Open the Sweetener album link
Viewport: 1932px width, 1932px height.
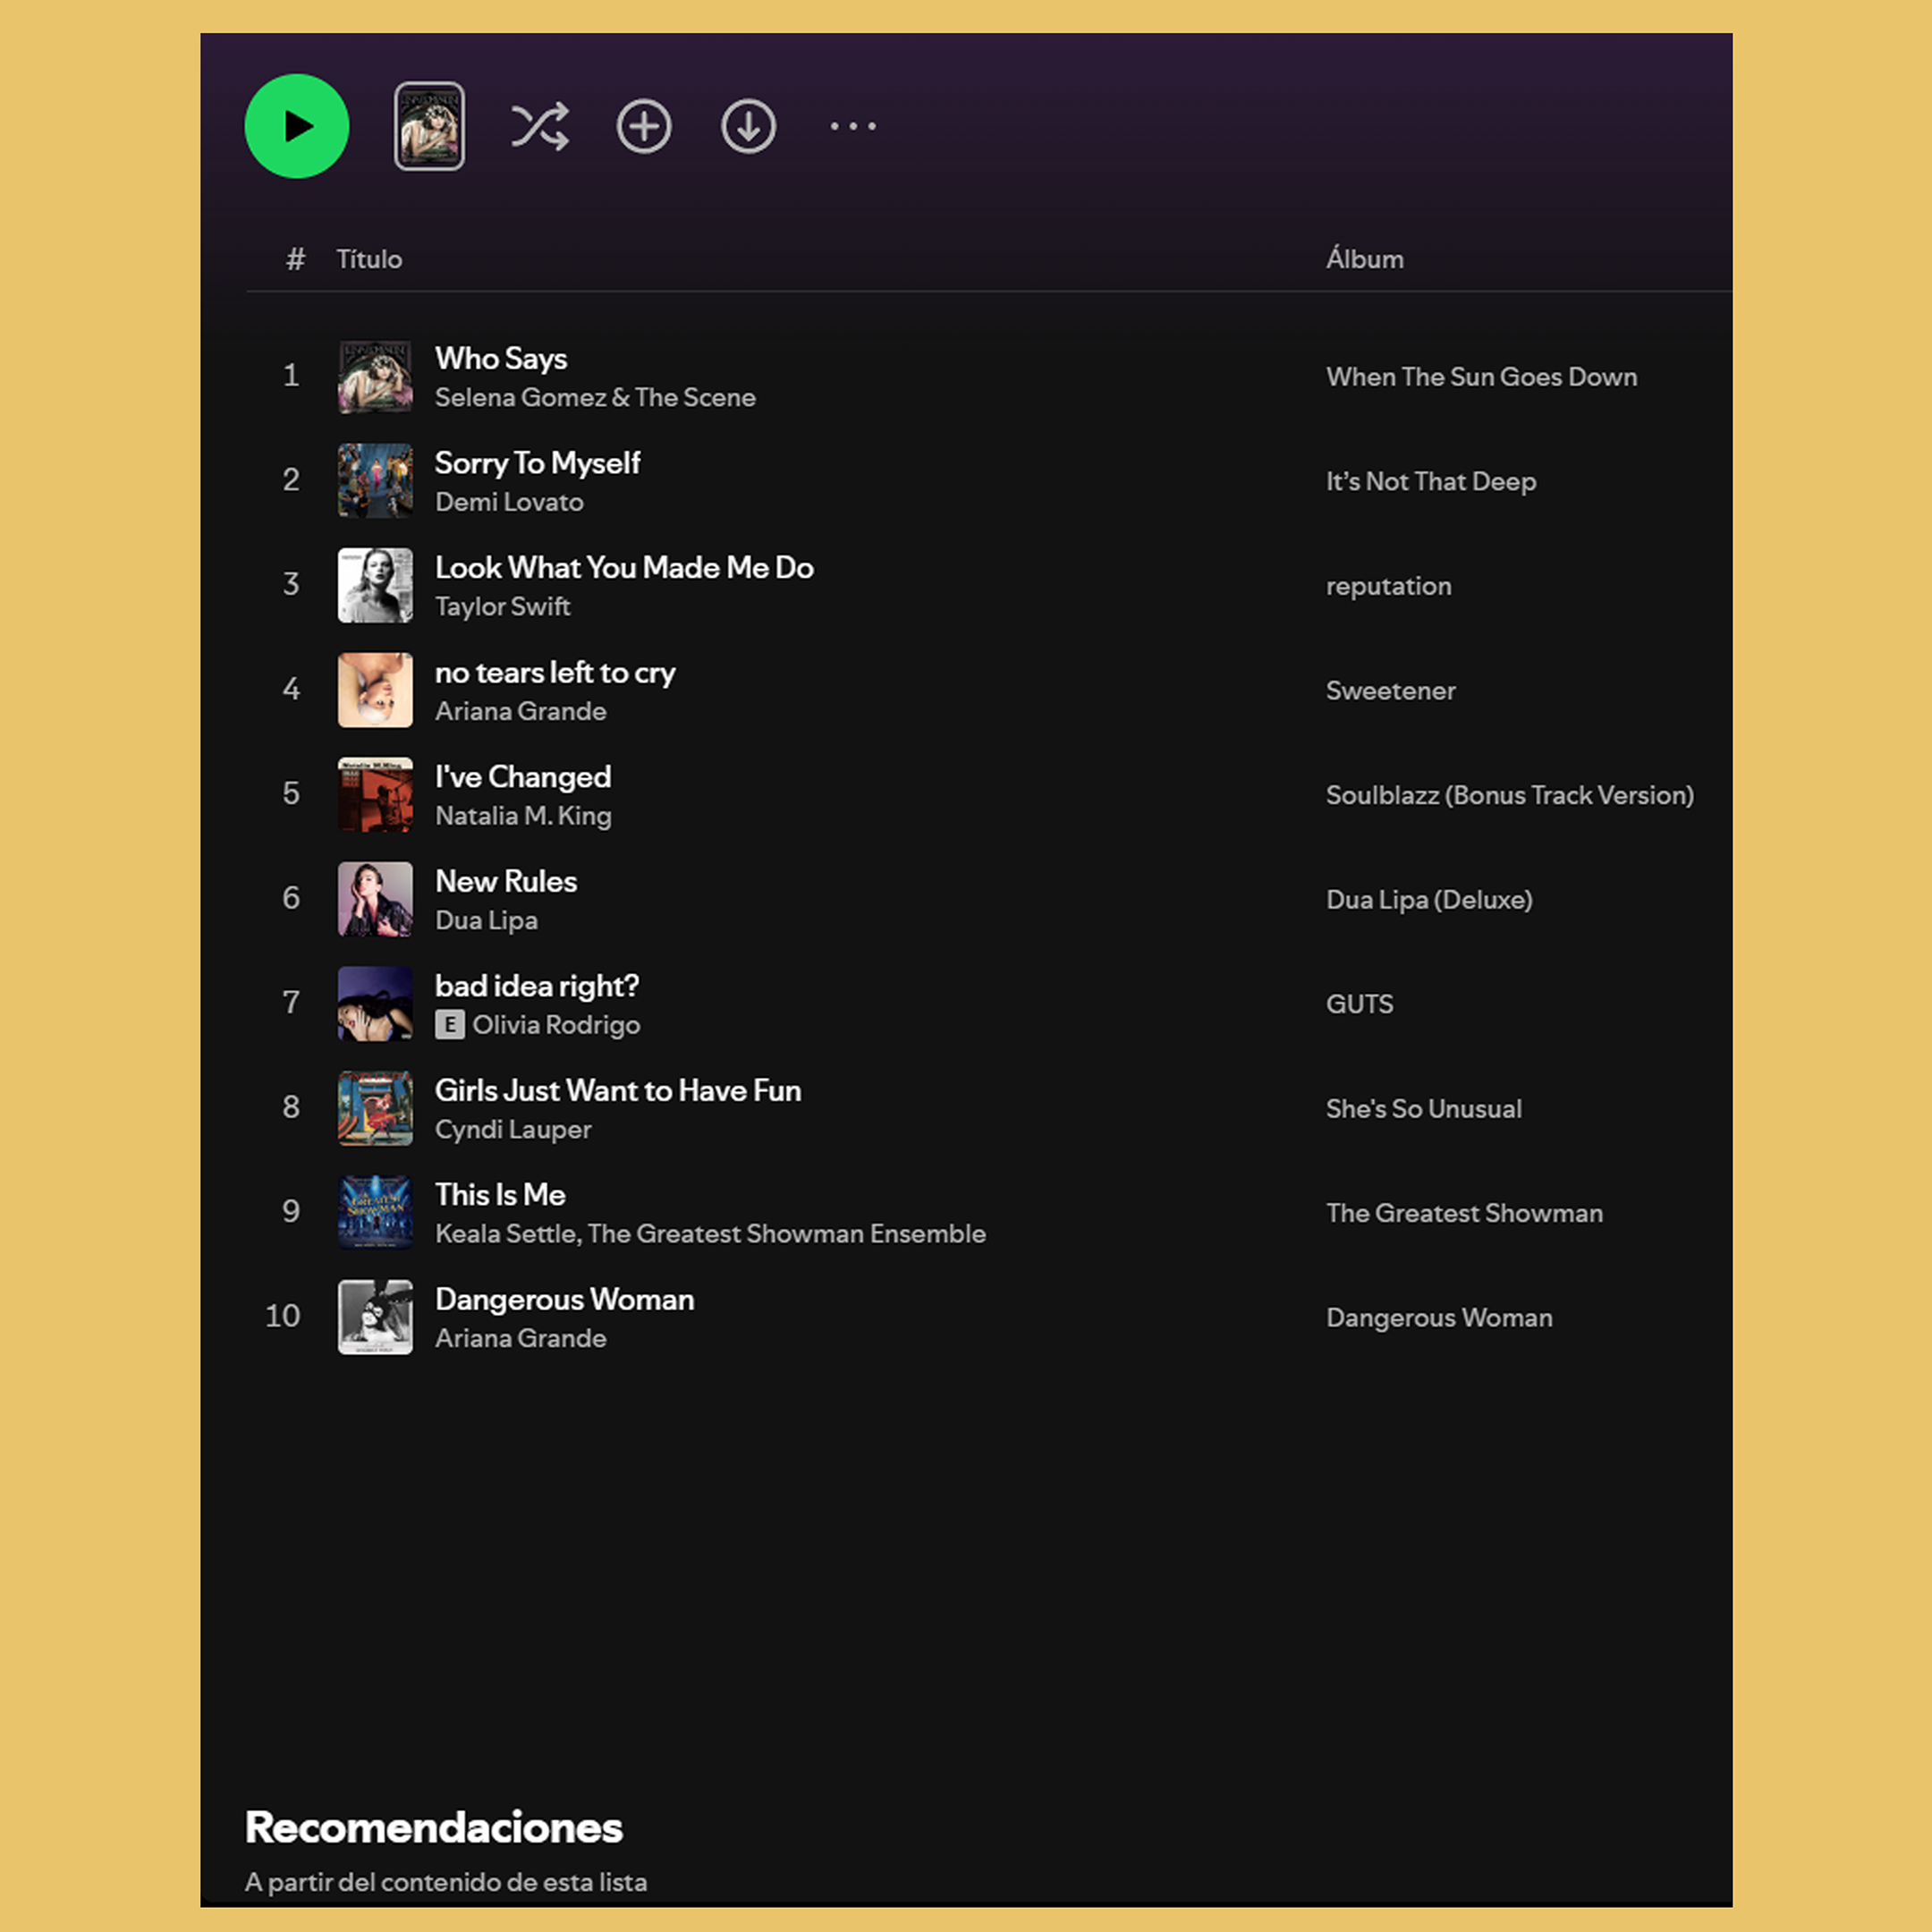[1390, 691]
